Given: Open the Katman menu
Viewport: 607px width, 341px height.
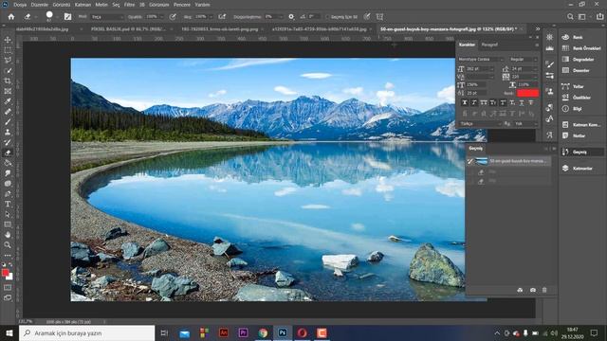Looking at the screenshot, I should [x=83, y=5].
